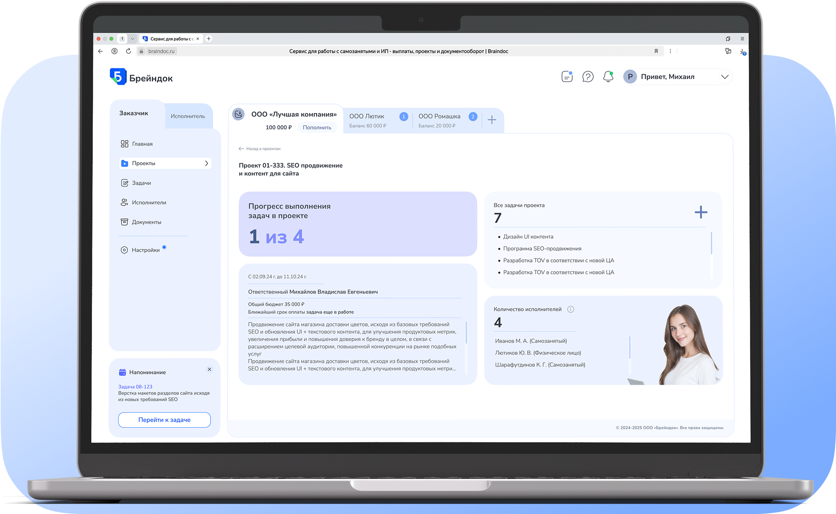Open task Программа SEO-продвижения
The height and width of the screenshot is (514, 836).
[x=542, y=248]
